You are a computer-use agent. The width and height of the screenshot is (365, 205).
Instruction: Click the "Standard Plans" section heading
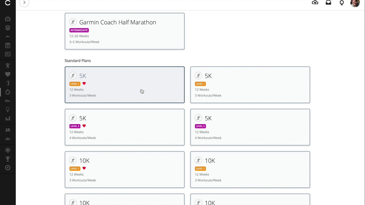click(78, 61)
